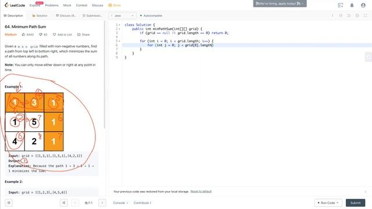Like the problem with thumbs-up 4443
Viewport: 372px width, 209px height.
pos(28,35)
